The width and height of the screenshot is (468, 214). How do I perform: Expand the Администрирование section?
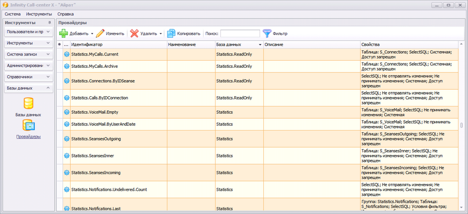pos(29,66)
